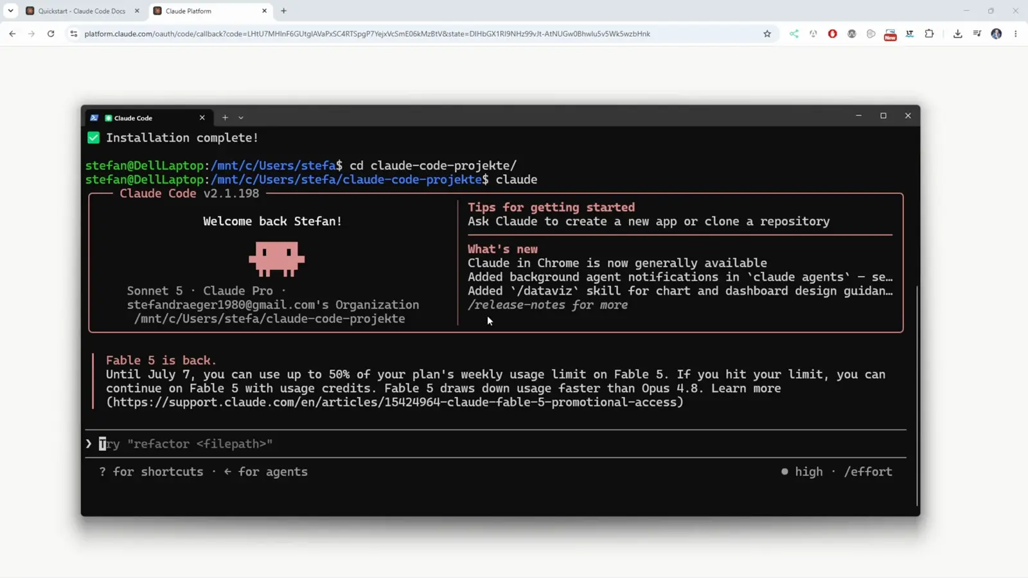Click the '/dataviz' skill release note line

(x=680, y=291)
